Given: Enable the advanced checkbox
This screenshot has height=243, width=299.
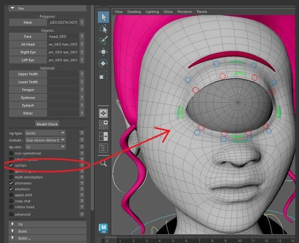Looking at the screenshot, I should pyautogui.click(x=11, y=215).
